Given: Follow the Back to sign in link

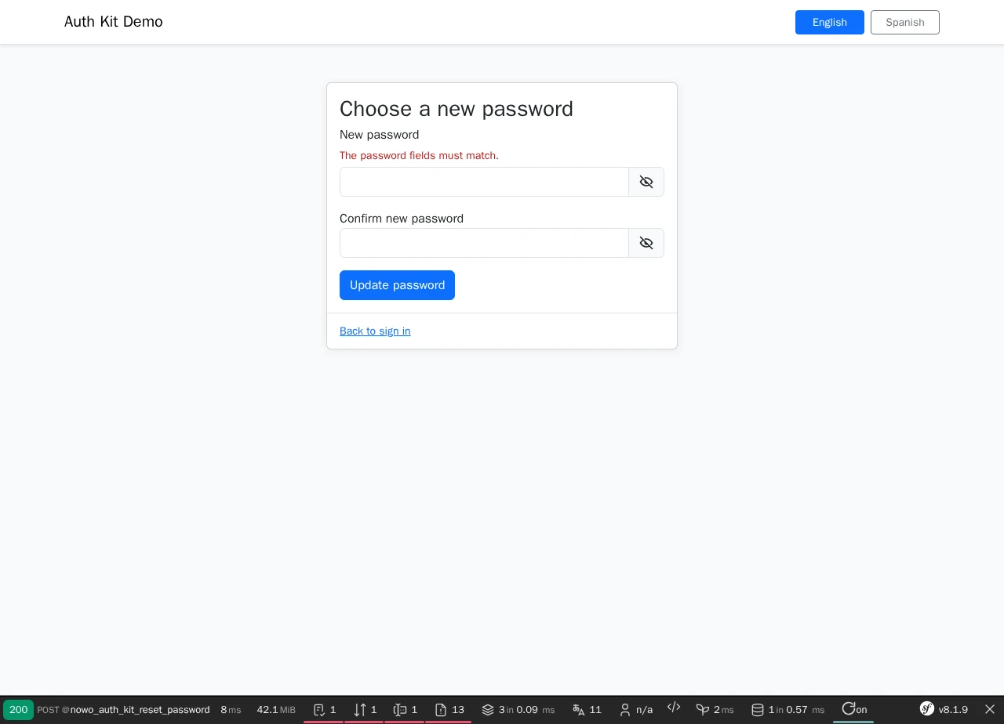Looking at the screenshot, I should click(375, 331).
